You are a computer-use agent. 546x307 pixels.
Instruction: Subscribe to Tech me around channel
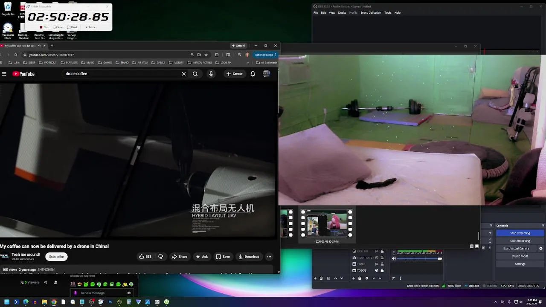(56, 257)
